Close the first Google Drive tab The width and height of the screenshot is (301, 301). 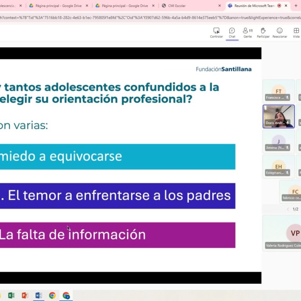click(x=87, y=6)
